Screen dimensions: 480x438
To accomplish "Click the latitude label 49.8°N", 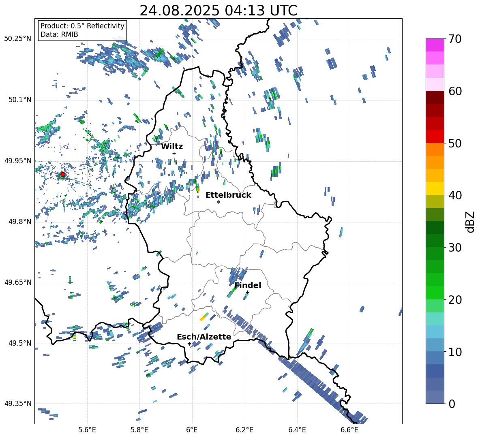I will tap(19, 222).
